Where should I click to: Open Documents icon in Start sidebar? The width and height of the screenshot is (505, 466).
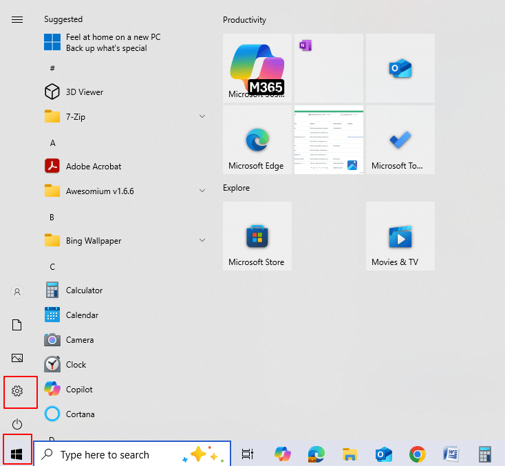click(17, 325)
